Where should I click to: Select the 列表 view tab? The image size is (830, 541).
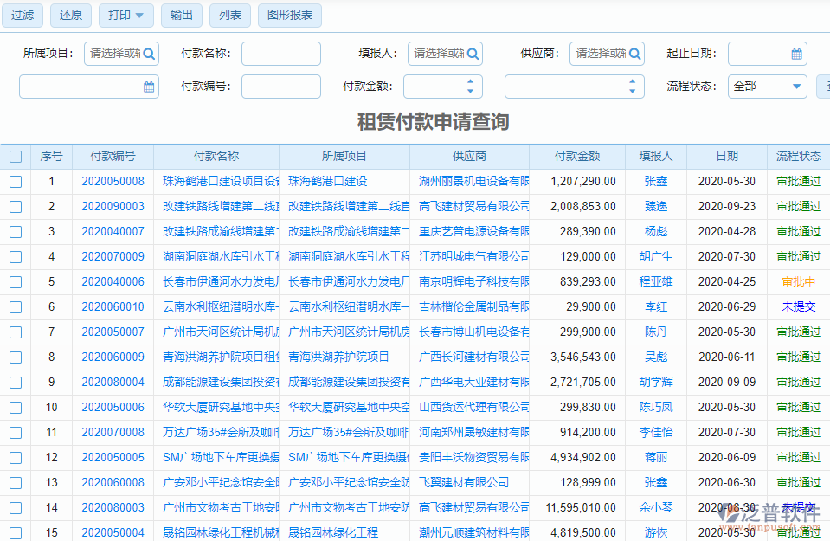coord(229,16)
